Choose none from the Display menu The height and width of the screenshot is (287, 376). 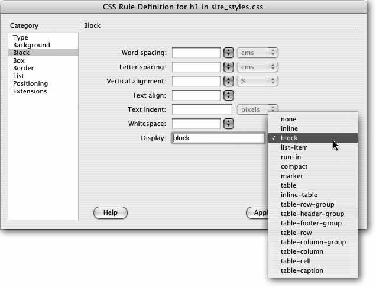click(x=289, y=119)
